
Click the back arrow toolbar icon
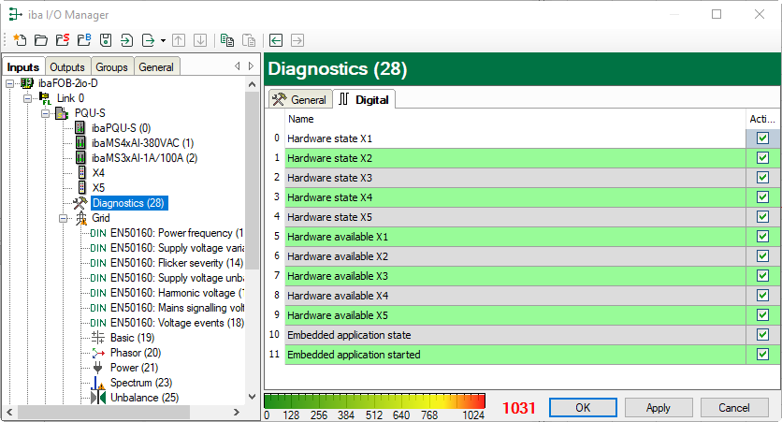[x=276, y=40]
